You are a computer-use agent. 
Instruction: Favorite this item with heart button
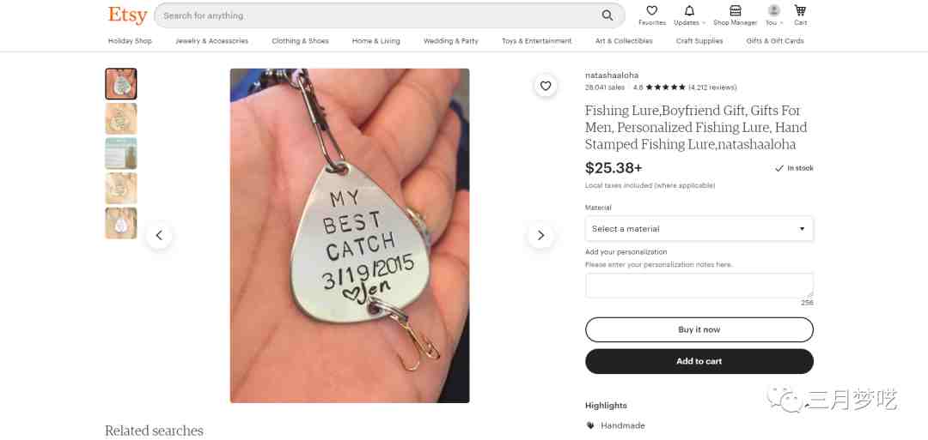(545, 86)
